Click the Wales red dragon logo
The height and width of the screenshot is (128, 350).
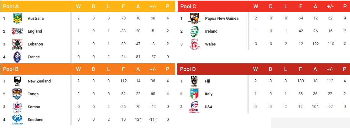point(194,44)
